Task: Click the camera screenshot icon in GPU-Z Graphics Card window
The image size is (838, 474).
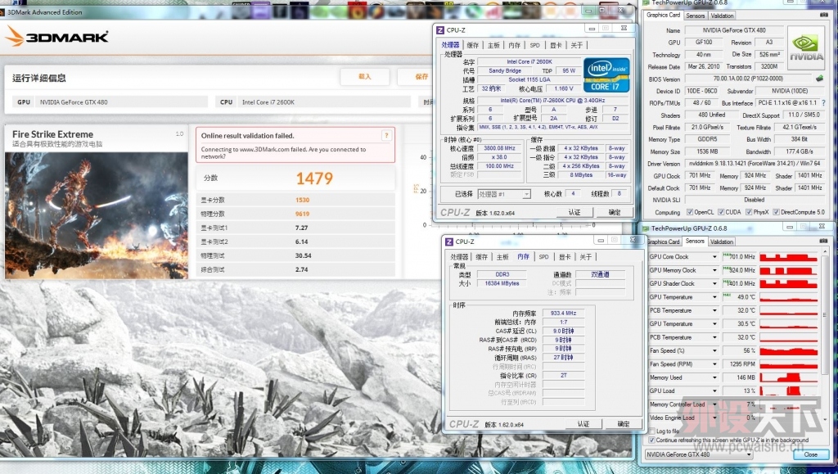Action: (x=823, y=15)
